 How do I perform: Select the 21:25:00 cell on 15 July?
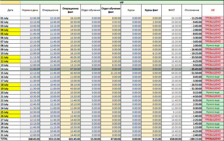click(x=111, y=73)
